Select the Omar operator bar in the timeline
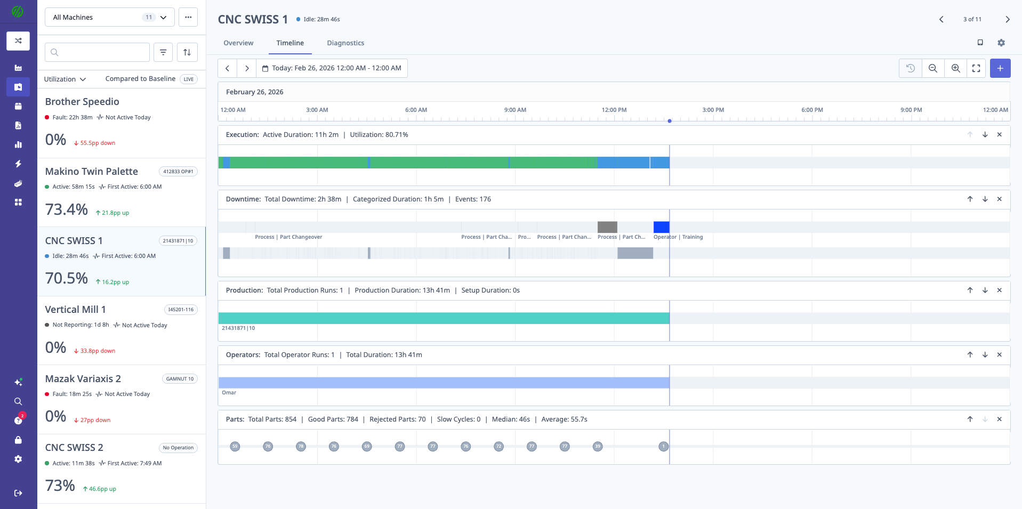Image resolution: width=1022 pixels, height=509 pixels. (x=442, y=383)
